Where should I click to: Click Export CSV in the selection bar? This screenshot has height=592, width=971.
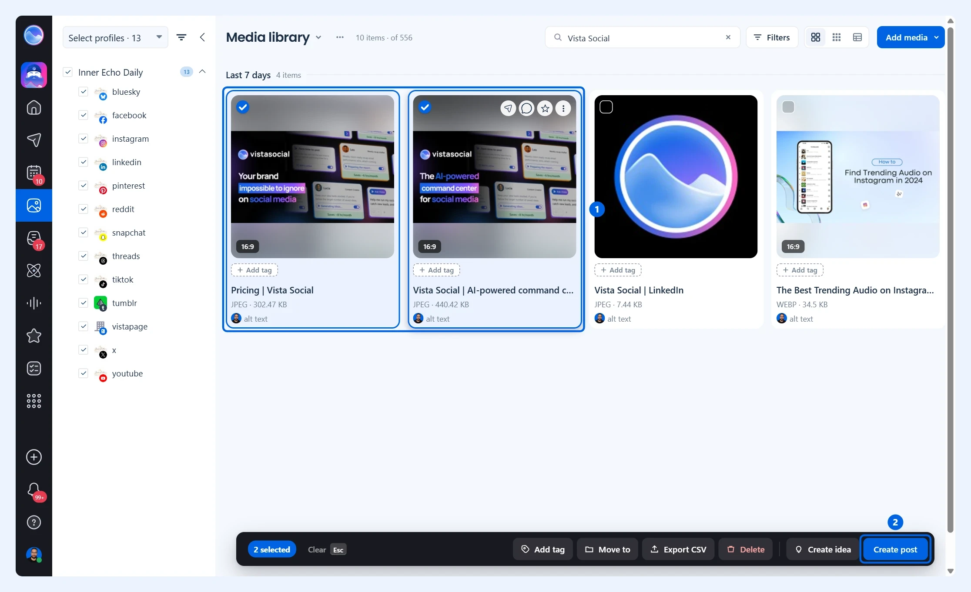tap(678, 549)
